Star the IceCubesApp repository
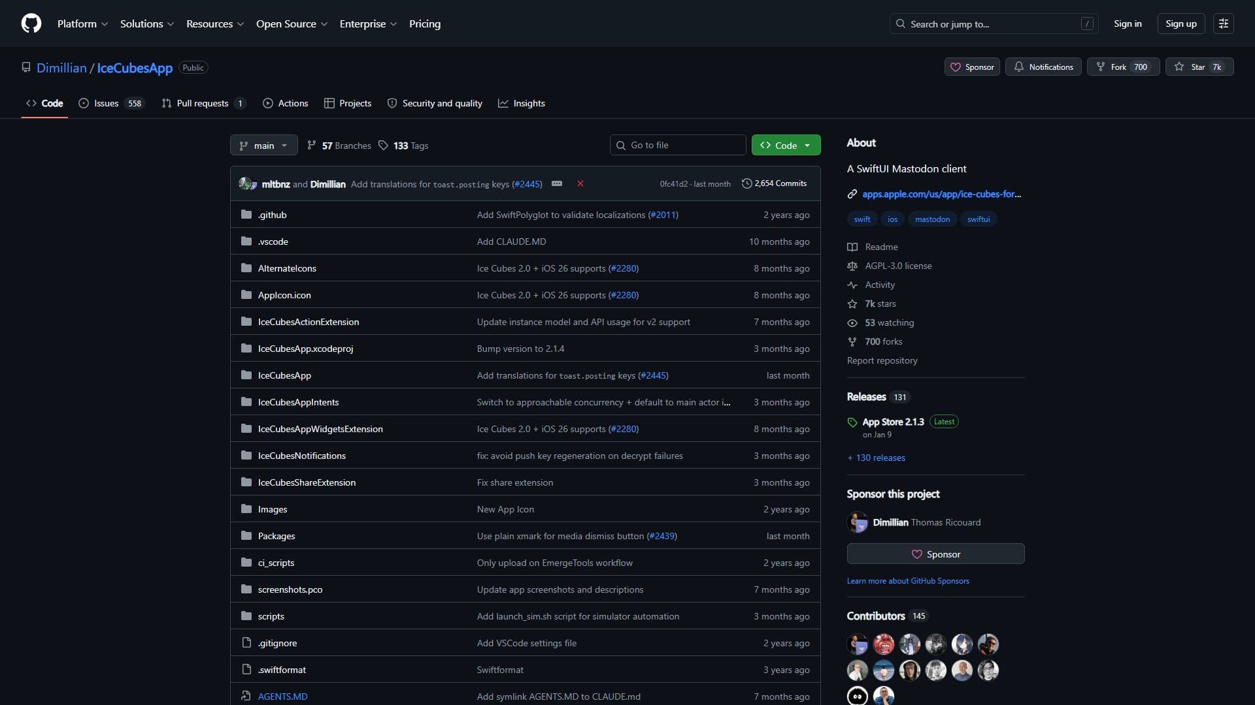 click(x=1199, y=67)
